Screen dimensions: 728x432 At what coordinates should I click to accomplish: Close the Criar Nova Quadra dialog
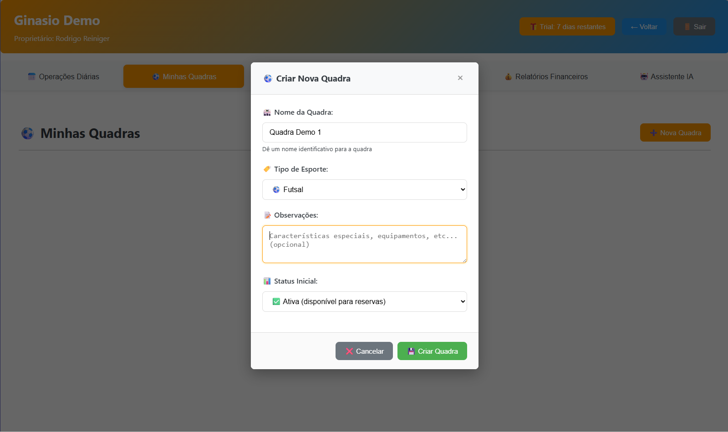point(460,78)
